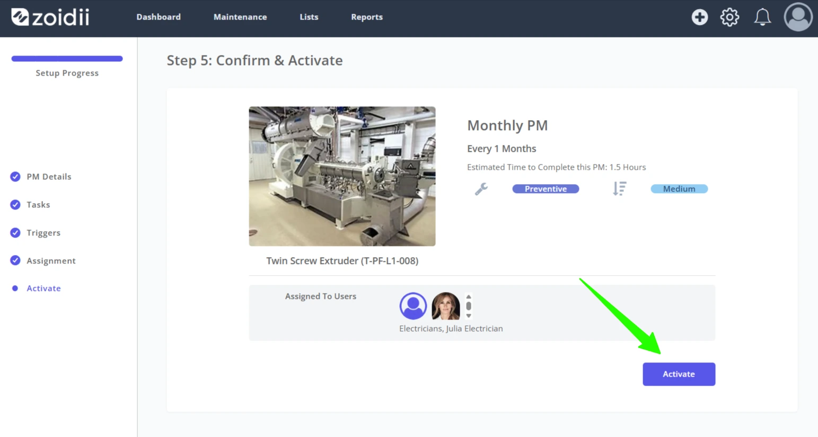Image resolution: width=818 pixels, height=437 pixels.
Task: Open the notifications bell
Action: click(x=762, y=17)
